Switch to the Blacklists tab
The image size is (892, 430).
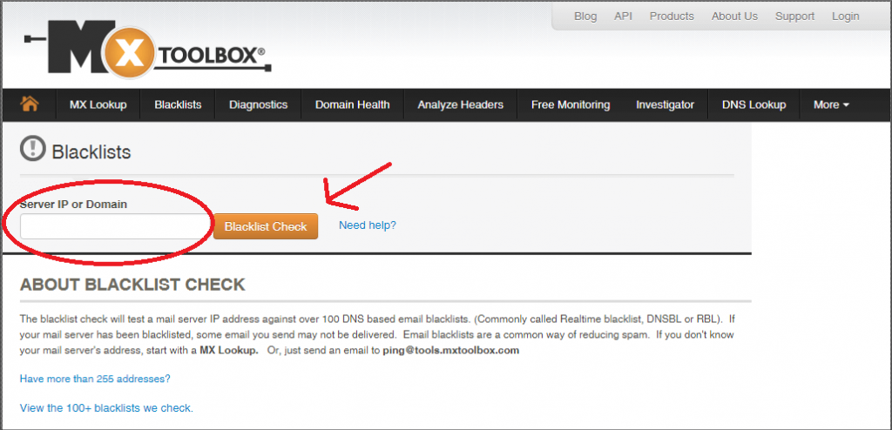click(178, 104)
